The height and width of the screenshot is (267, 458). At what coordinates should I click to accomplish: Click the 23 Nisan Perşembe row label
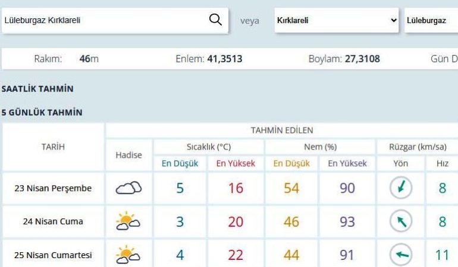click(53, 189)
